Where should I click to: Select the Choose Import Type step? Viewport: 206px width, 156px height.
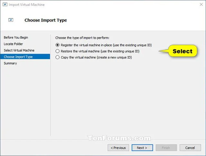click(x=25, y=57)
